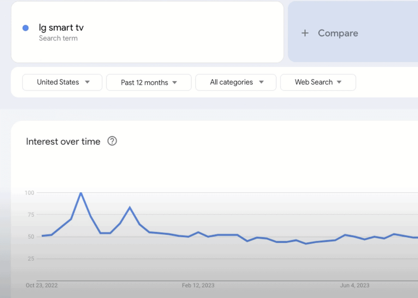Click the Compare button to add a term
Screen dimensions: 418x298
(353, 32)
